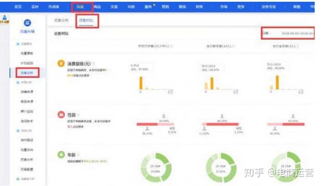Select 访客分析 in the sidebar
322x186 pixels.
tap(27, 73)
